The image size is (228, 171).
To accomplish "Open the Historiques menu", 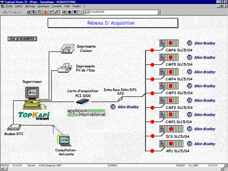I will 44,6.
